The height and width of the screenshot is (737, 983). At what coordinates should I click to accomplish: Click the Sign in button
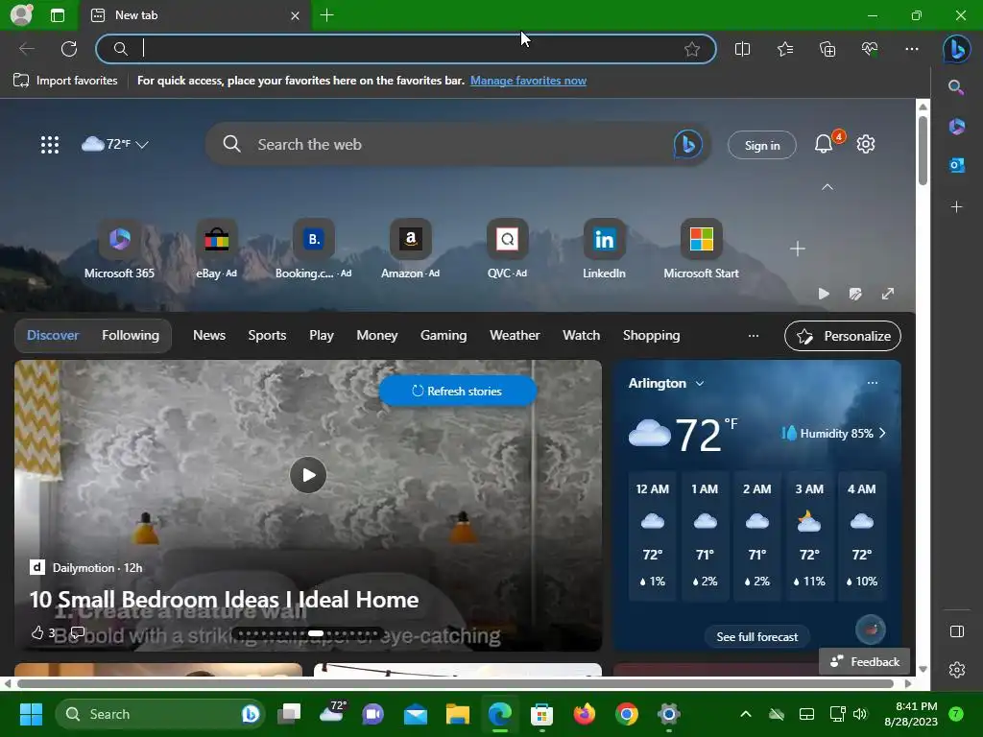pos(761,146)
